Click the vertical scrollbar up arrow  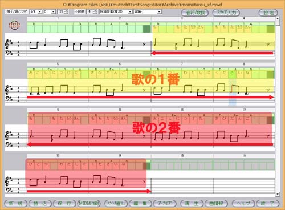coord(278,19)
